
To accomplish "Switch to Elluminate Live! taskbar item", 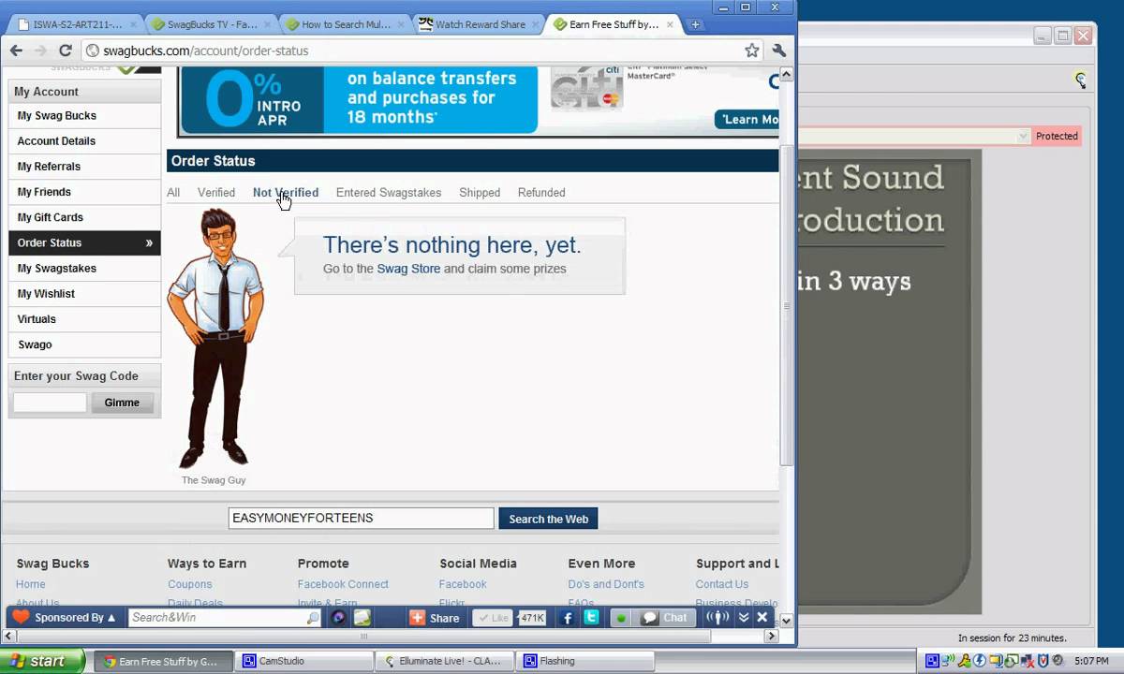I will [x=443, y=661].
